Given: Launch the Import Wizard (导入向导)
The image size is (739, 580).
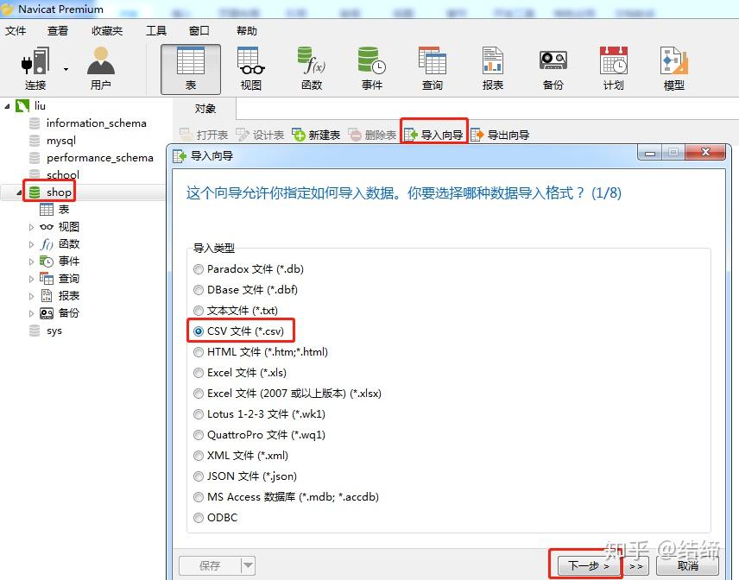Looking at the screenshot, I should (433, 135).
